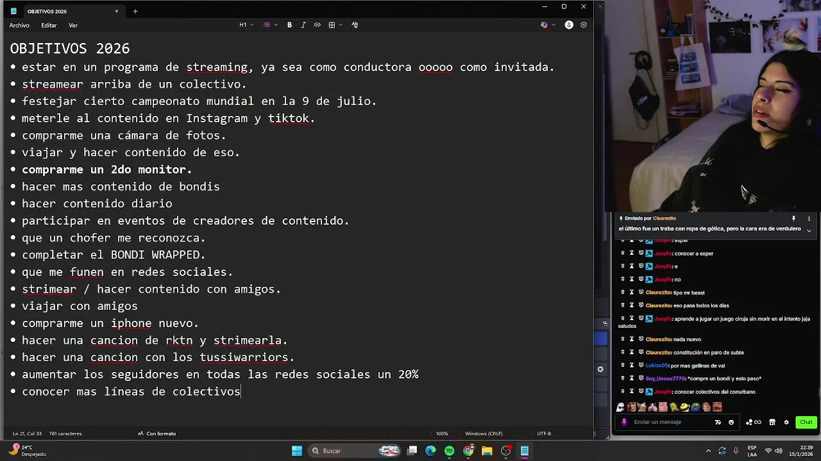The image size is (821, 461).
Task: Click username Claurezito in pinned header
Action: (664, 218)
